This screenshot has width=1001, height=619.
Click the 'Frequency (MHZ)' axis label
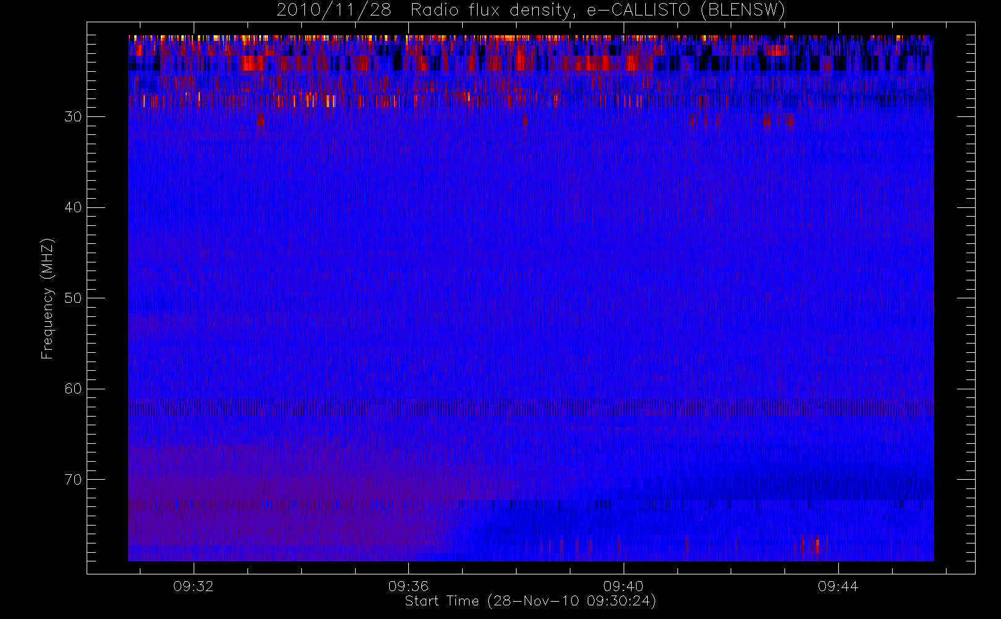[x=48, y=299]
